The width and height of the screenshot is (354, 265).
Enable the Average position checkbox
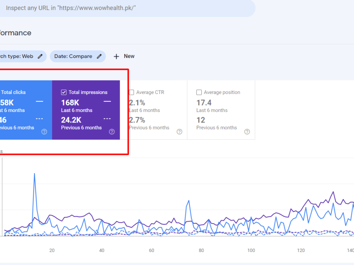[x=199, y=92]
